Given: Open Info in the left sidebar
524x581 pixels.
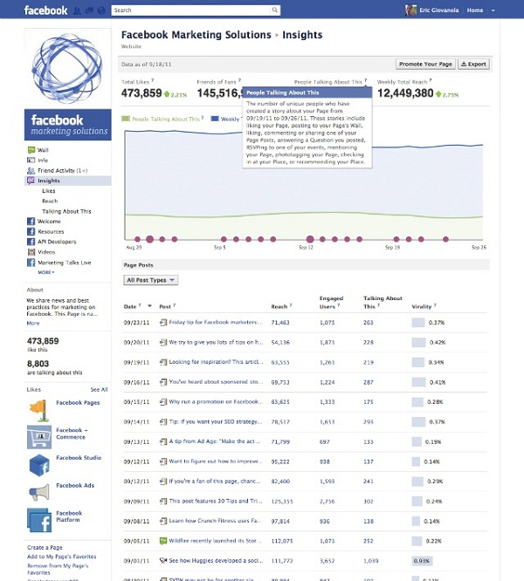Looking at the screenshot, I should pyautogui.click(x=43, y=160).
